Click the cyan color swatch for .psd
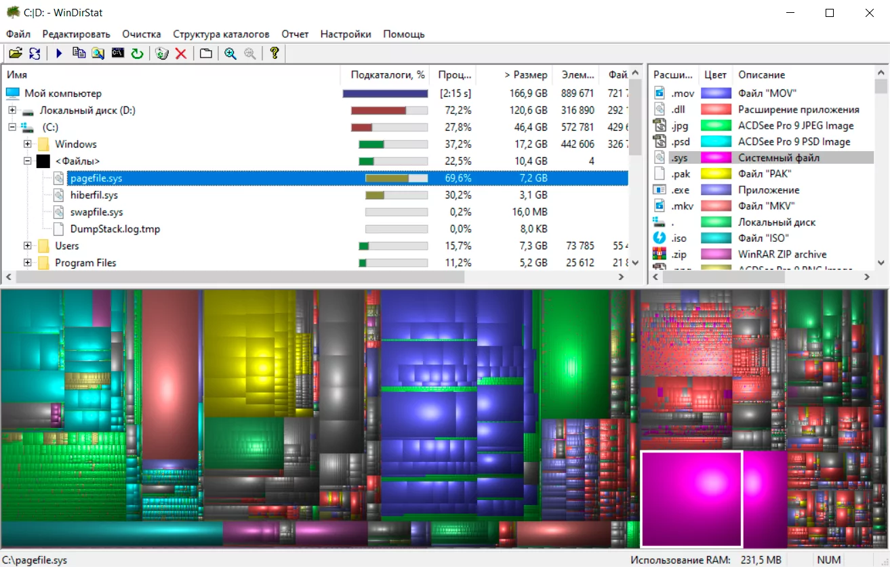The width and height of the screenshot is (890, 567). [x=716, y=142]
